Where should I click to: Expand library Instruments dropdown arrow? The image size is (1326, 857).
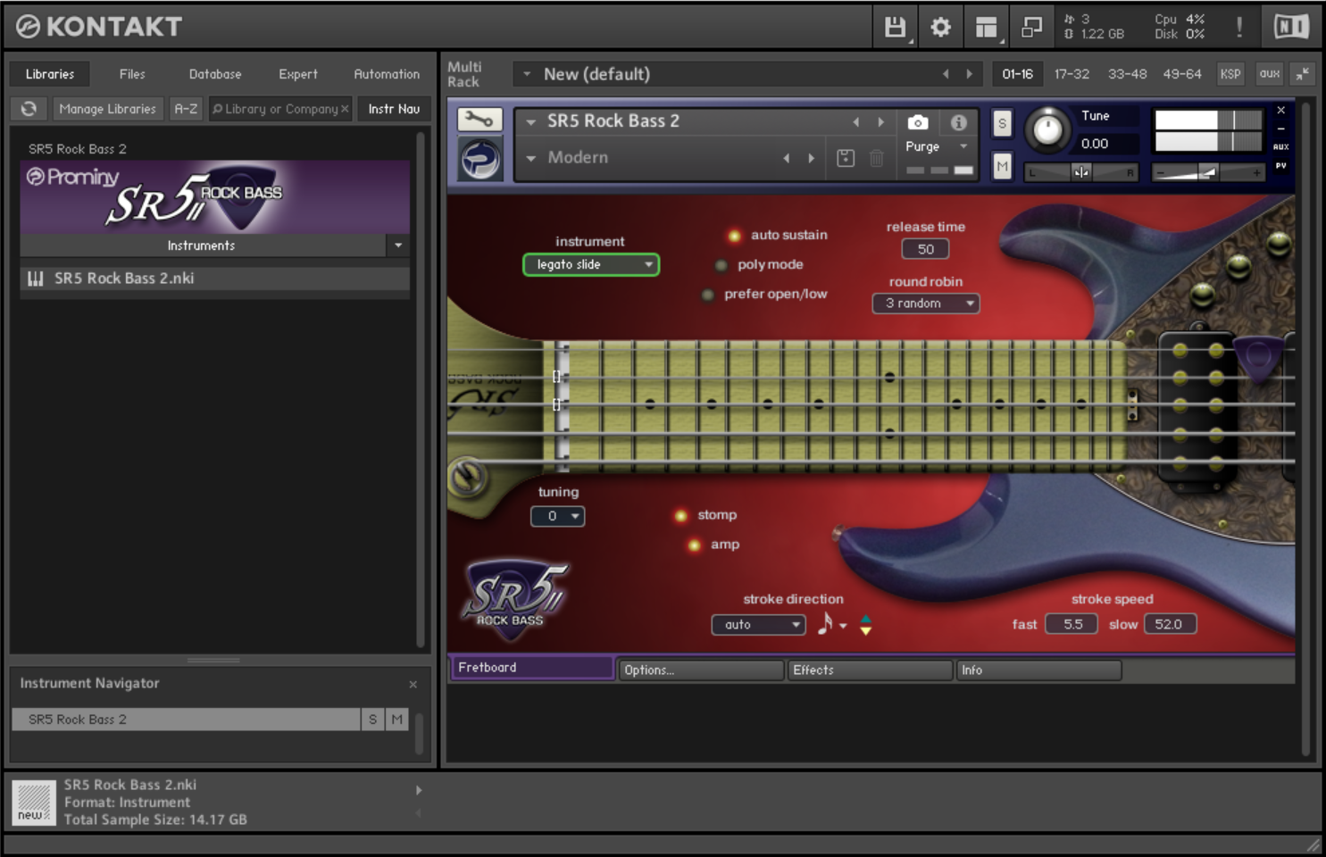pos(398,245)
